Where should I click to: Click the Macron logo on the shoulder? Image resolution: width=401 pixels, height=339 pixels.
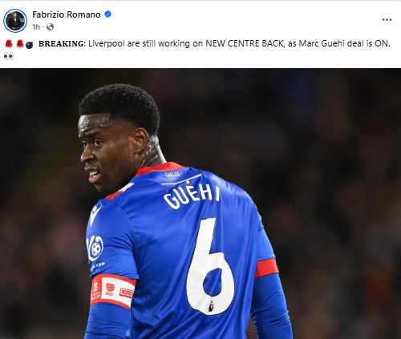click(x=95, y=216)
